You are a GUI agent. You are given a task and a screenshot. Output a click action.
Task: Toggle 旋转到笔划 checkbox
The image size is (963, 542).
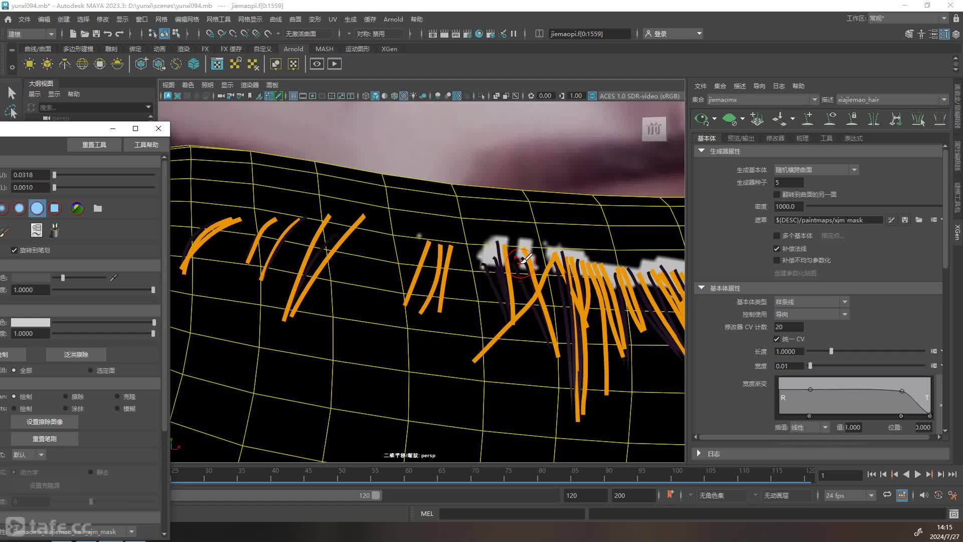click(x=14, y=250)
